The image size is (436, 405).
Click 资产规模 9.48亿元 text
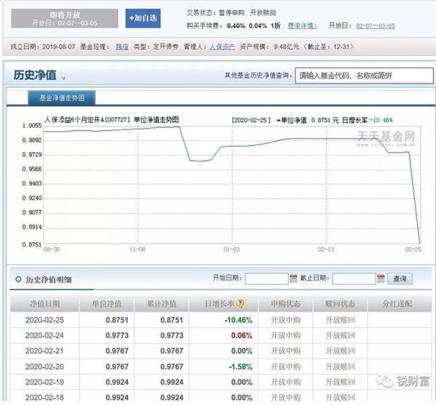269,47
